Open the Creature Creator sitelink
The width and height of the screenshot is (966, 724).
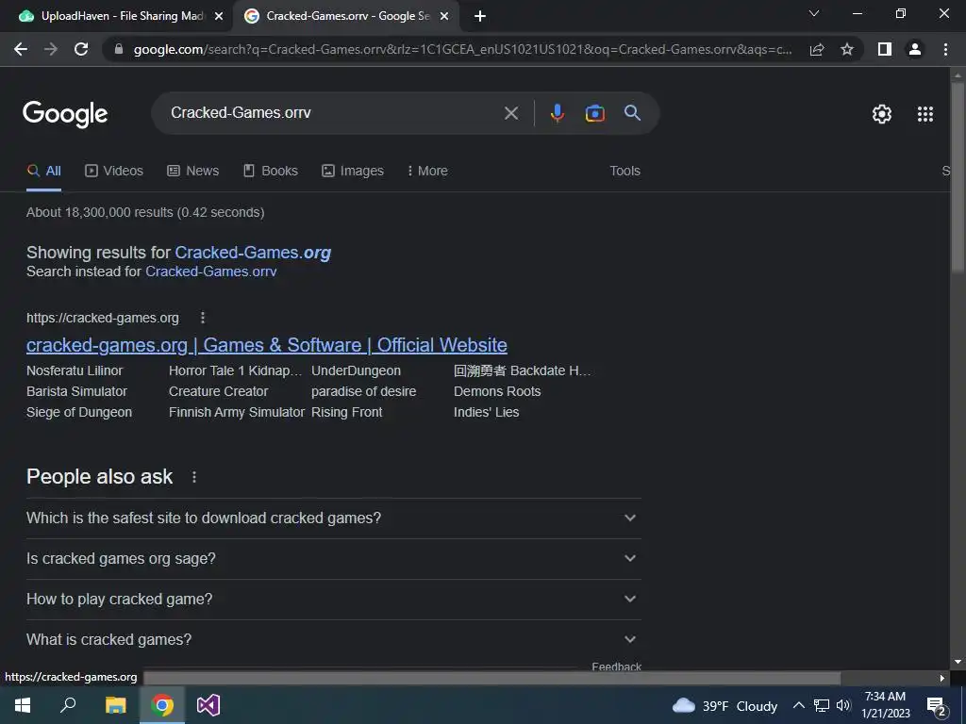(x=219, y=391)
